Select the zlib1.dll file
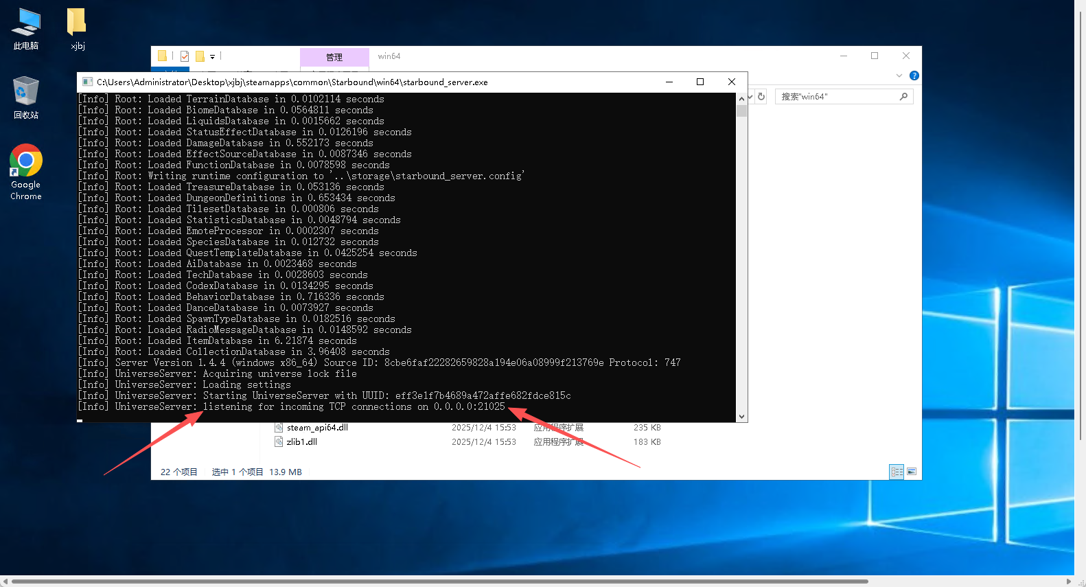The width and height of the screenshot is (1086, 587). [301, 442]
